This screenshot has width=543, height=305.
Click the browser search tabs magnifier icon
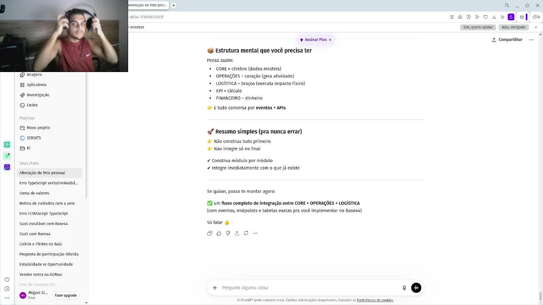coord(507,6)
